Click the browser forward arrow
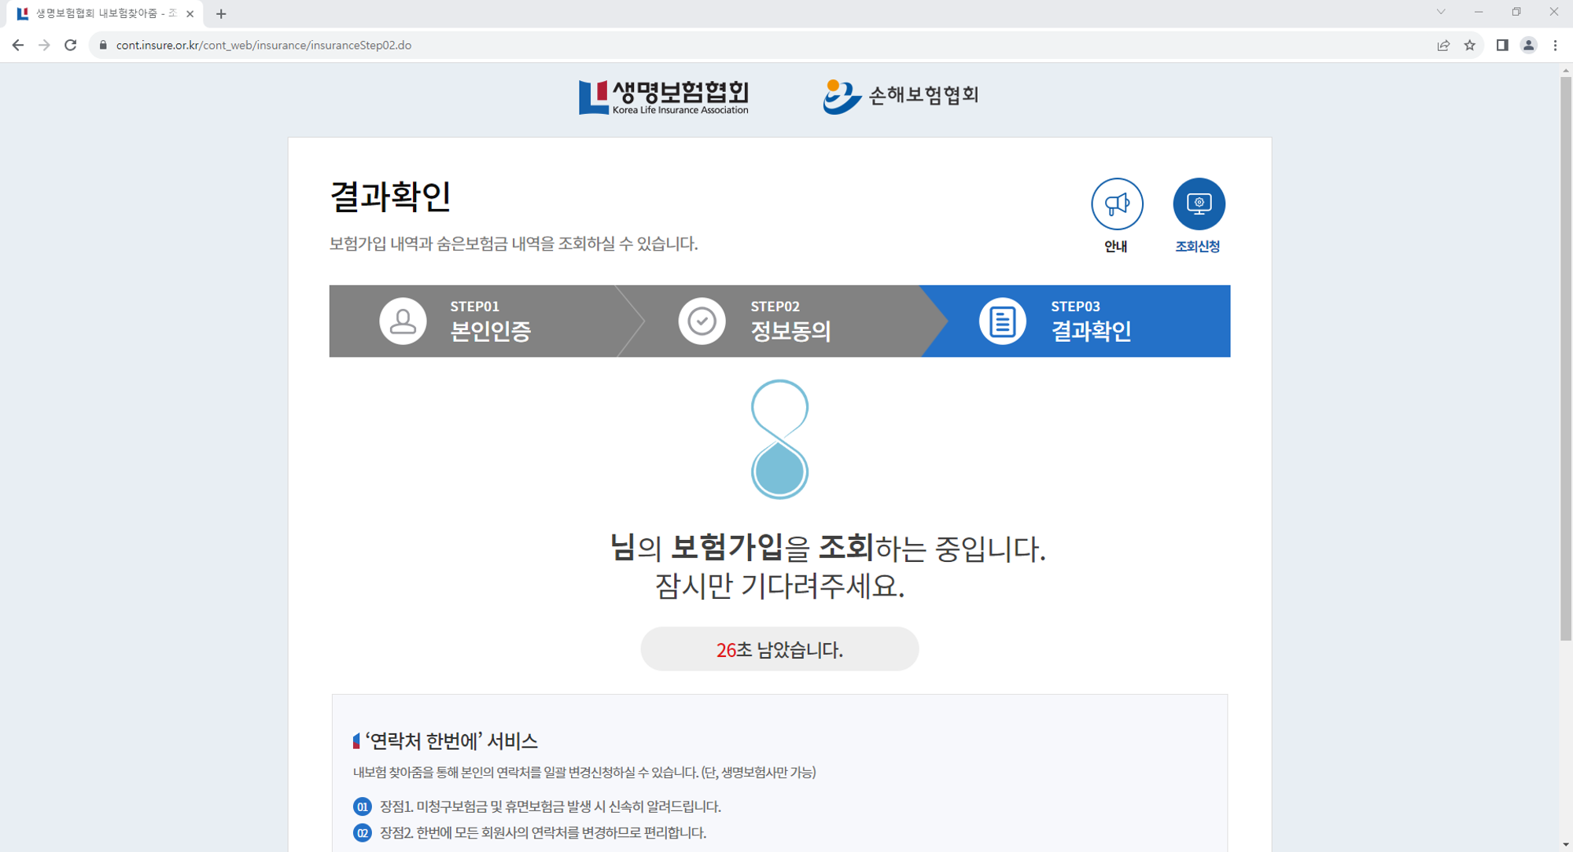The image size is (1573, 852). (44, 46)
